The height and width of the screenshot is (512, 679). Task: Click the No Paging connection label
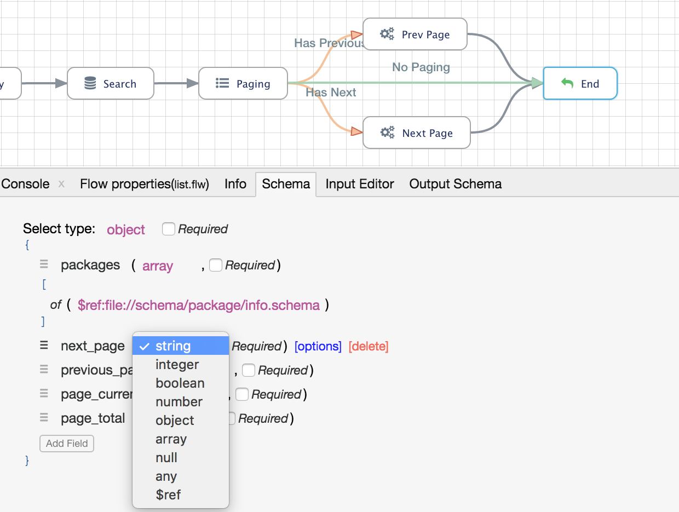(x=421, y=67)
